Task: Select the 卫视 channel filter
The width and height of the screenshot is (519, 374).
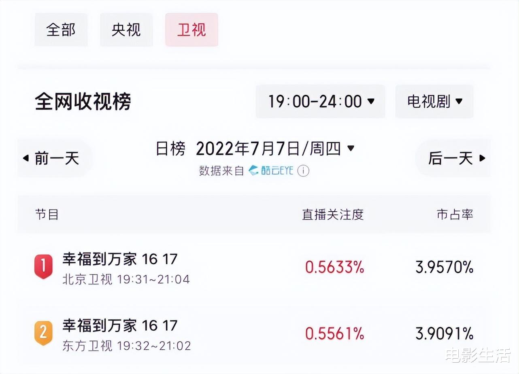Action: (191, 30)
